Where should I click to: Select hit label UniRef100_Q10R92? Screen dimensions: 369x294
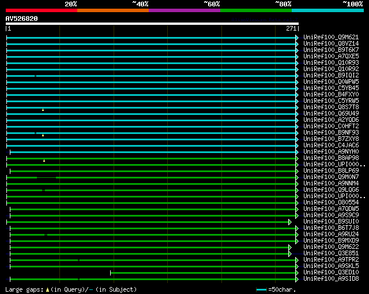[331, 69]
